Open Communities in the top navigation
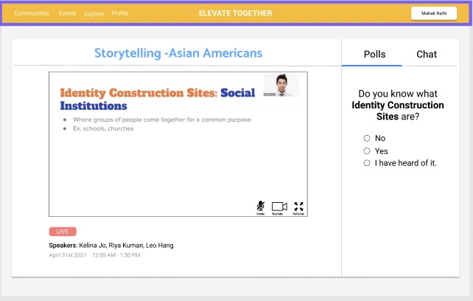The image size is (473, 301). coord(32,13)
